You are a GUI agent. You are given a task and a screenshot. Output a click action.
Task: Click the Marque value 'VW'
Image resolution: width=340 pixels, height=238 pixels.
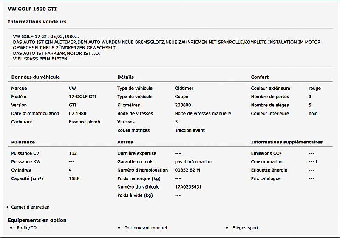point(72,89)
